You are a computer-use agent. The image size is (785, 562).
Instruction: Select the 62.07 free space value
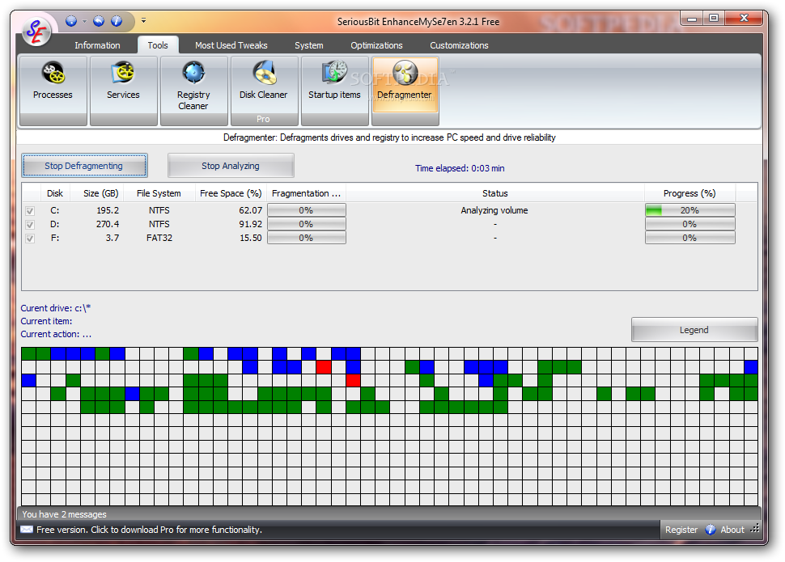pyautogui.click(x=250, y=210)
